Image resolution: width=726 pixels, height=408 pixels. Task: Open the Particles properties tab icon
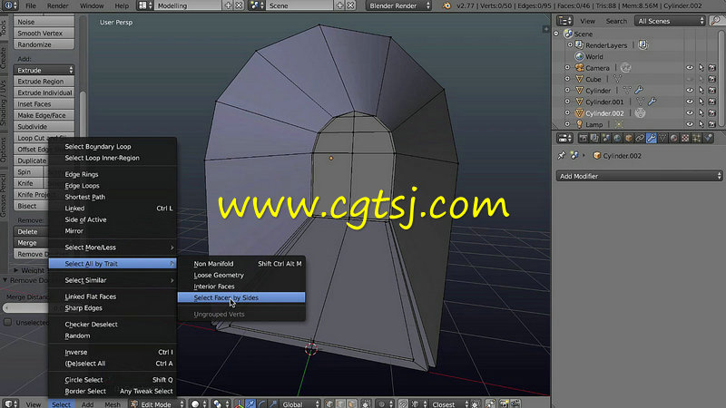coord(696,139)
